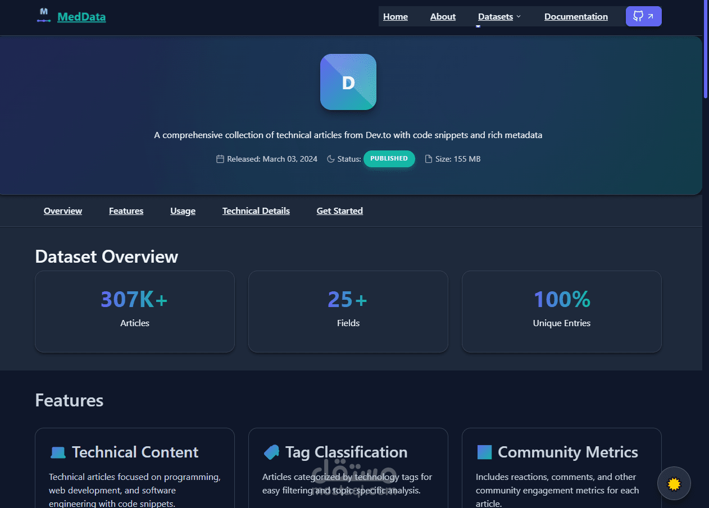Click the page's vertical scrollbar thumb
Viewport: 709px width, 508px height.
[x=706, y=49]
